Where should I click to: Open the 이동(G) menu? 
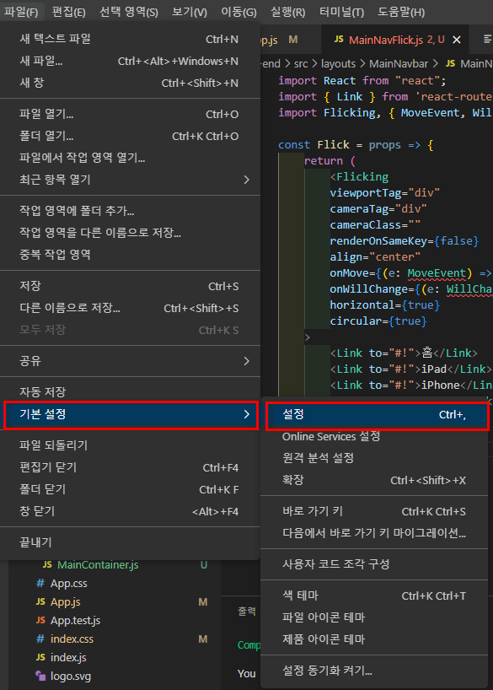click(238, 12)
